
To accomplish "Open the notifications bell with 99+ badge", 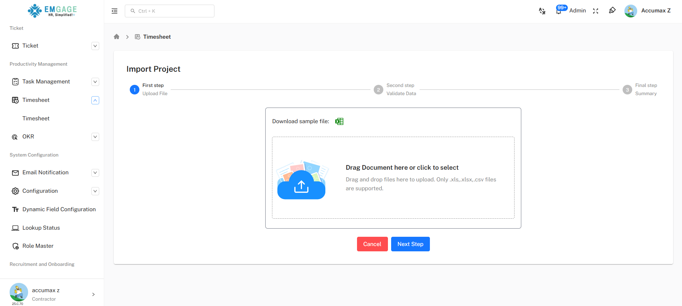I will pyautogui.click(x=559, y=11).
